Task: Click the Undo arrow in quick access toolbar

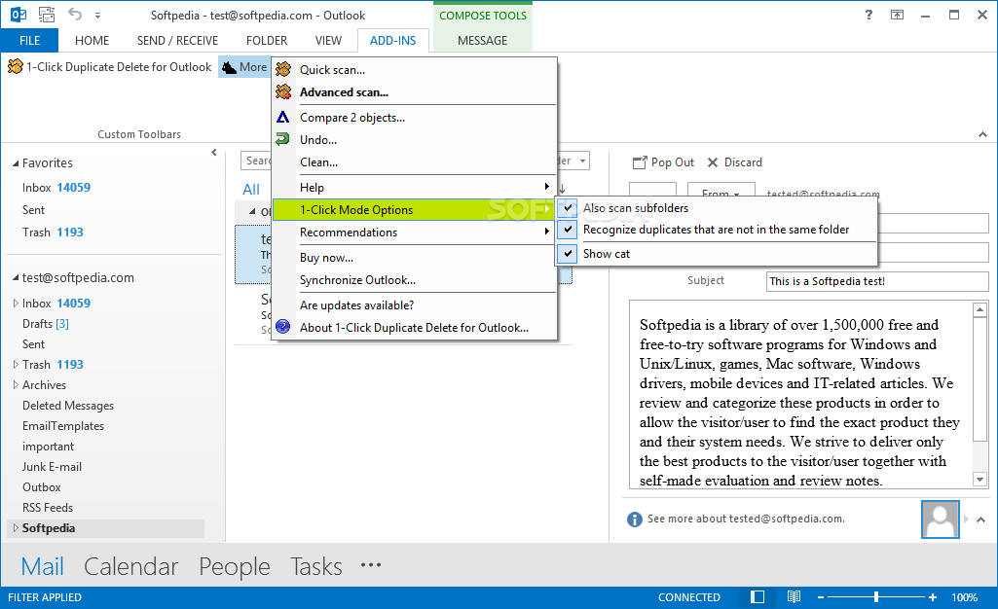Action: point(75,14)
